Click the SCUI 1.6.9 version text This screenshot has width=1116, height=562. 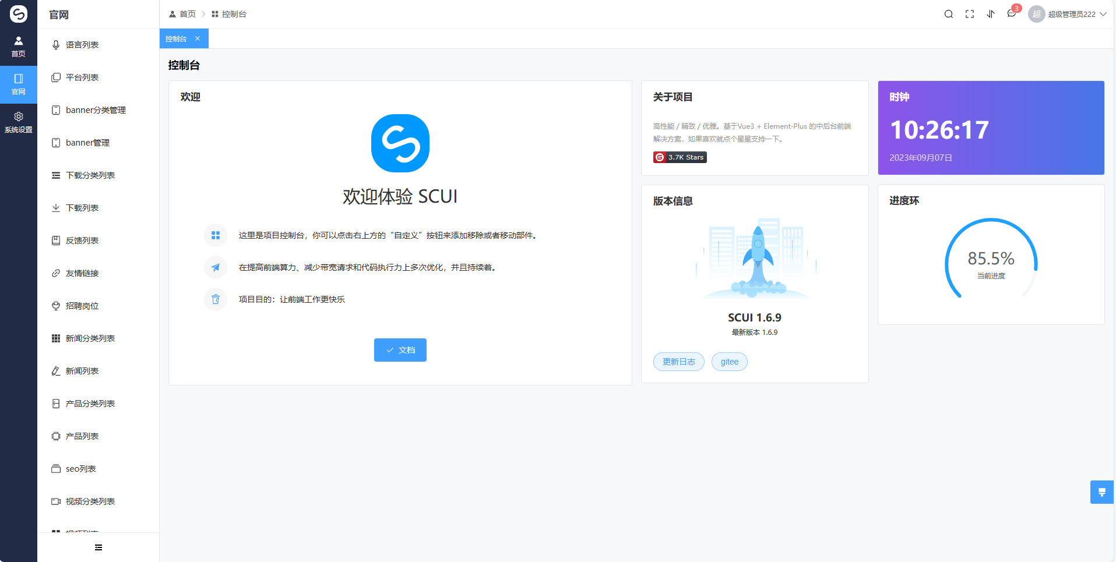pos(755,317)
